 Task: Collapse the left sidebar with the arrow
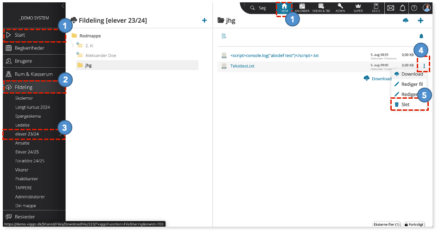(x=63, y=6)
